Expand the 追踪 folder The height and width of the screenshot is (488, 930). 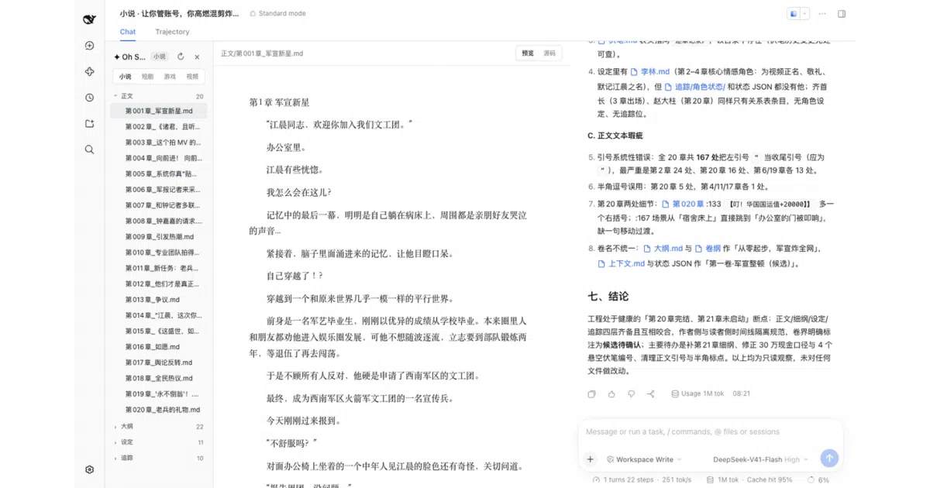pyautogui.click(x=159, y=458)
